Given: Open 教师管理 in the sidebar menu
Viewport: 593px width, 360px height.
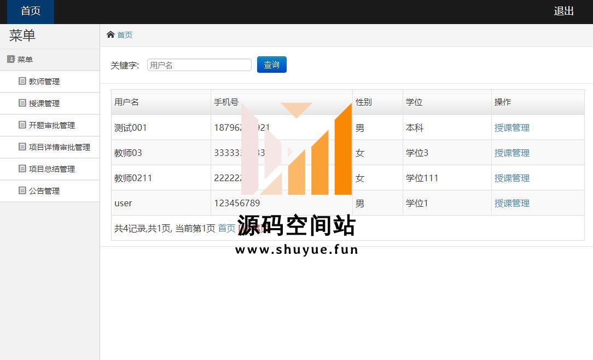Looking at the screenshot, I should pyautogui.click(x=50, y=82).
